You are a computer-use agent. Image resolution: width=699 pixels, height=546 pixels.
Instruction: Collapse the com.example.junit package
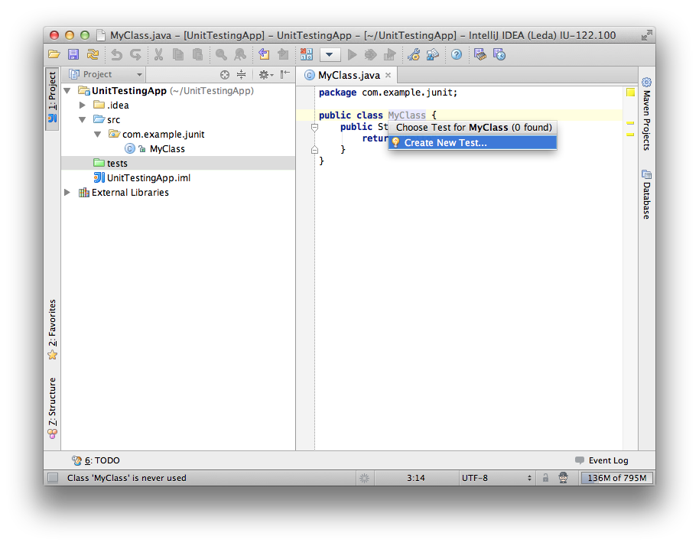[98, 134]
